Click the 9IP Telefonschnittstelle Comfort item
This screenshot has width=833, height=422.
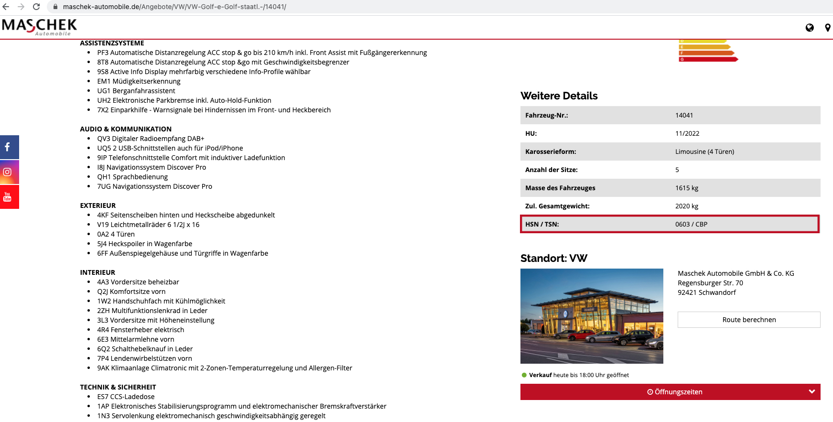click(191, 158)
